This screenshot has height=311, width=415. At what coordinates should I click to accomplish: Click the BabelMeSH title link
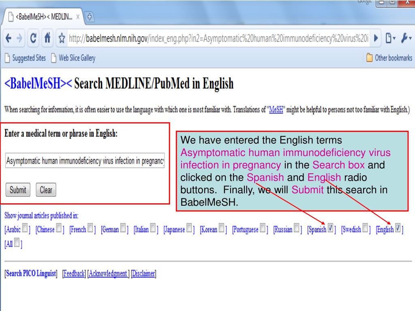(x=38, y=83)
